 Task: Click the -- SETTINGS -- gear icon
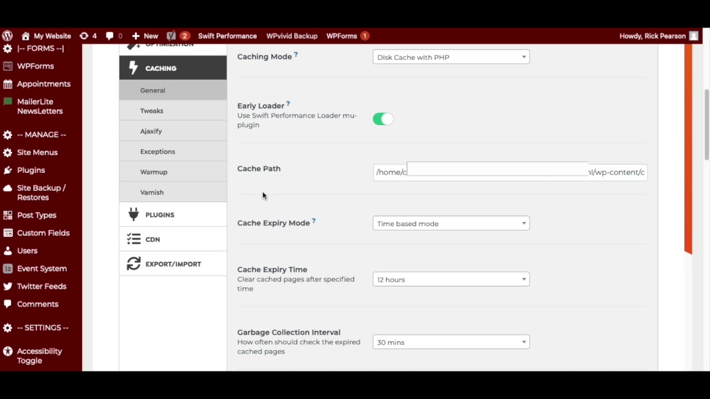click(7, 328)
